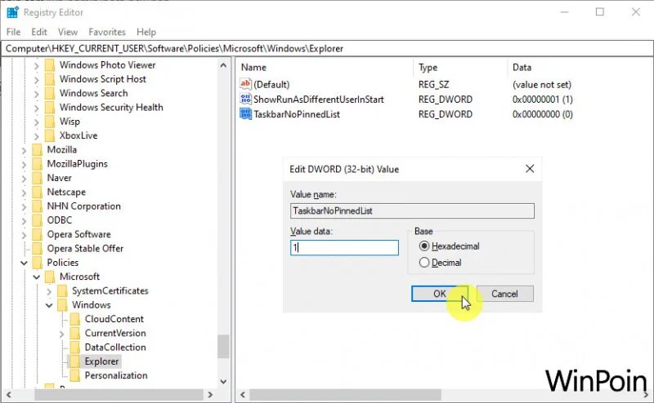Click the Mozilla folder icon
654x403 pixels.
[37, 150]
